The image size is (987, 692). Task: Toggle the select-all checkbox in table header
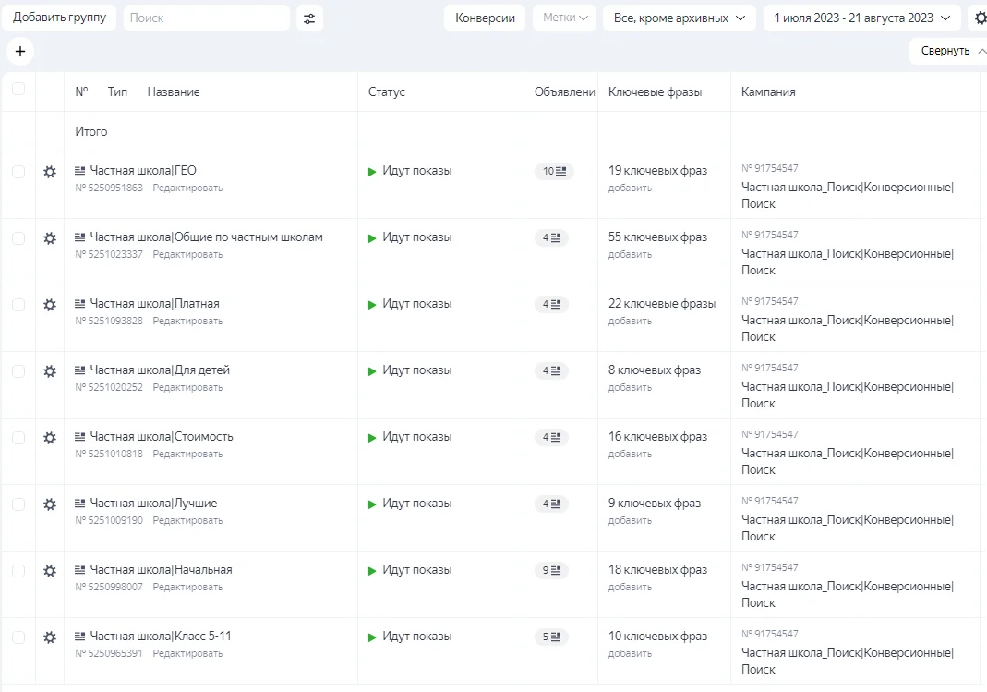click(18, 89)
